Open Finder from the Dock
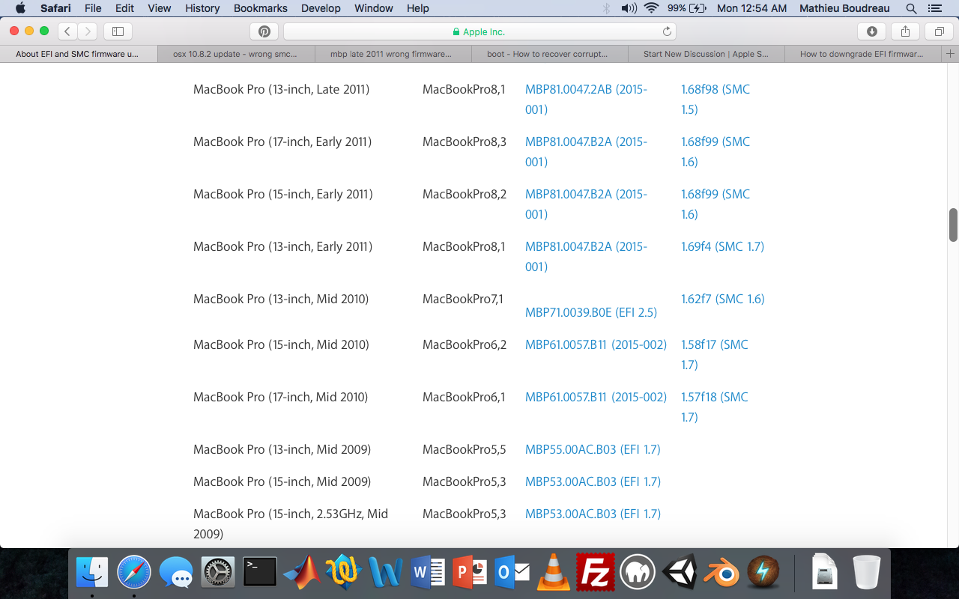This screenshot has height=599, width=959. [x=92, y=573]
